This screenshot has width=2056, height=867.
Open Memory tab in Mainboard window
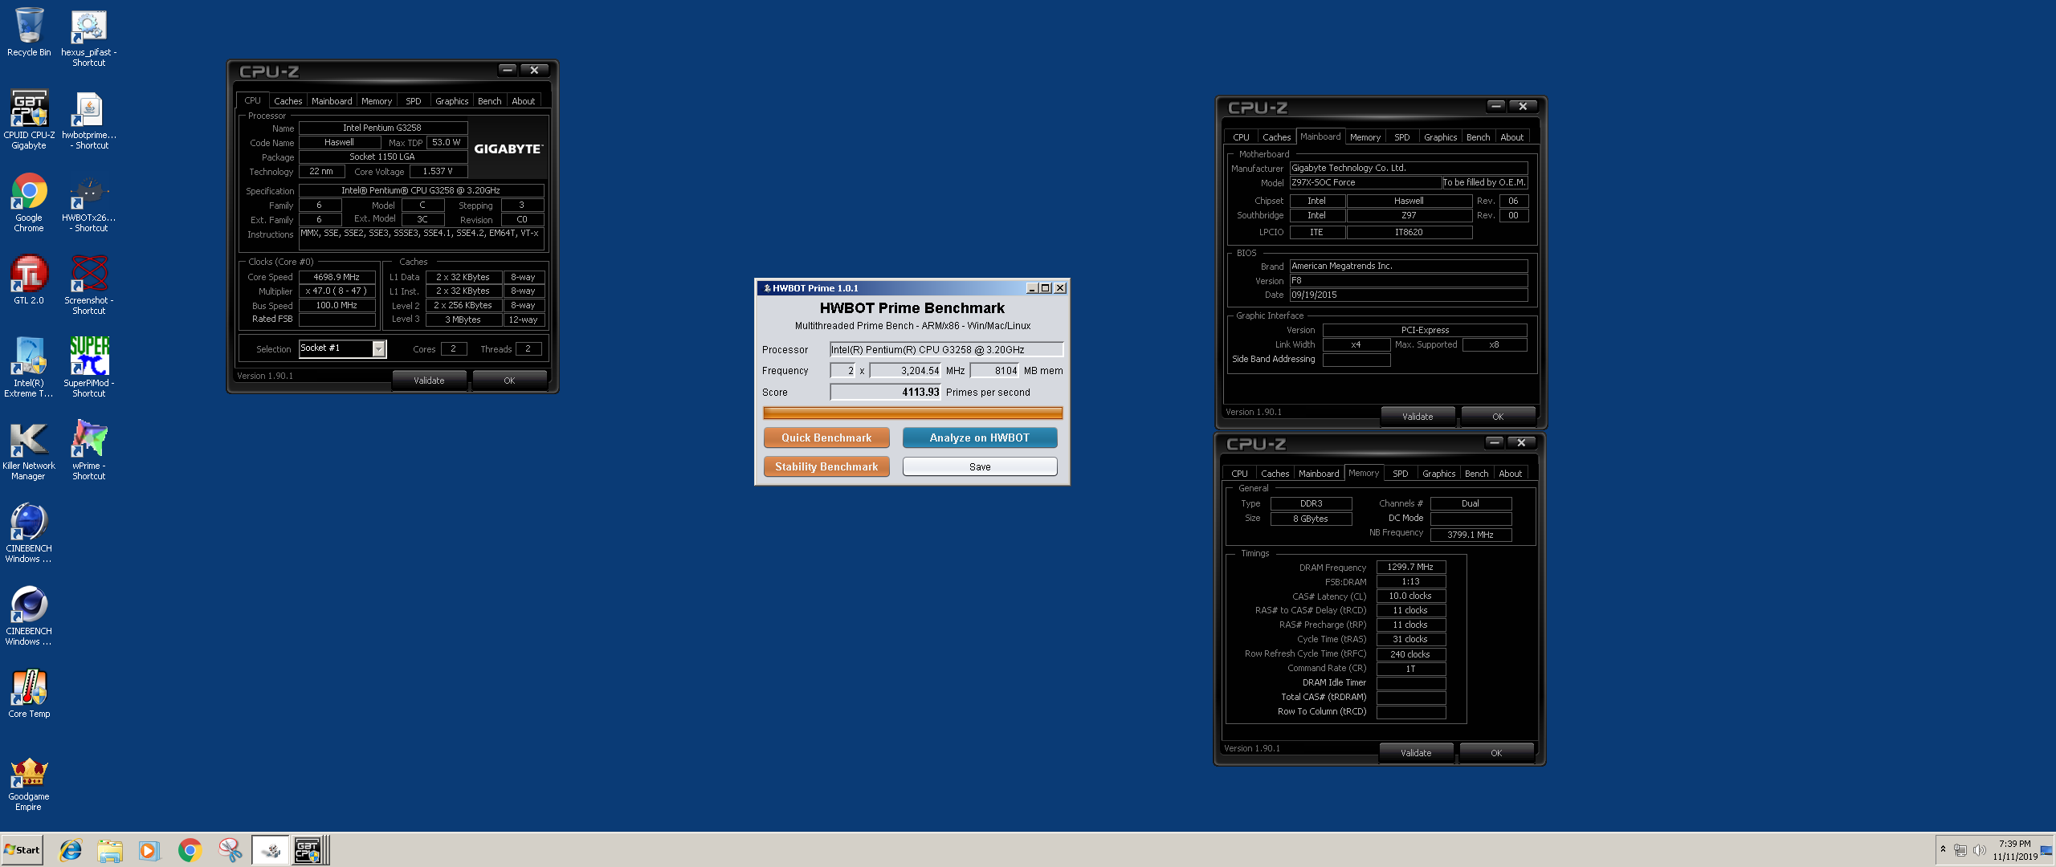point(1365,137)
